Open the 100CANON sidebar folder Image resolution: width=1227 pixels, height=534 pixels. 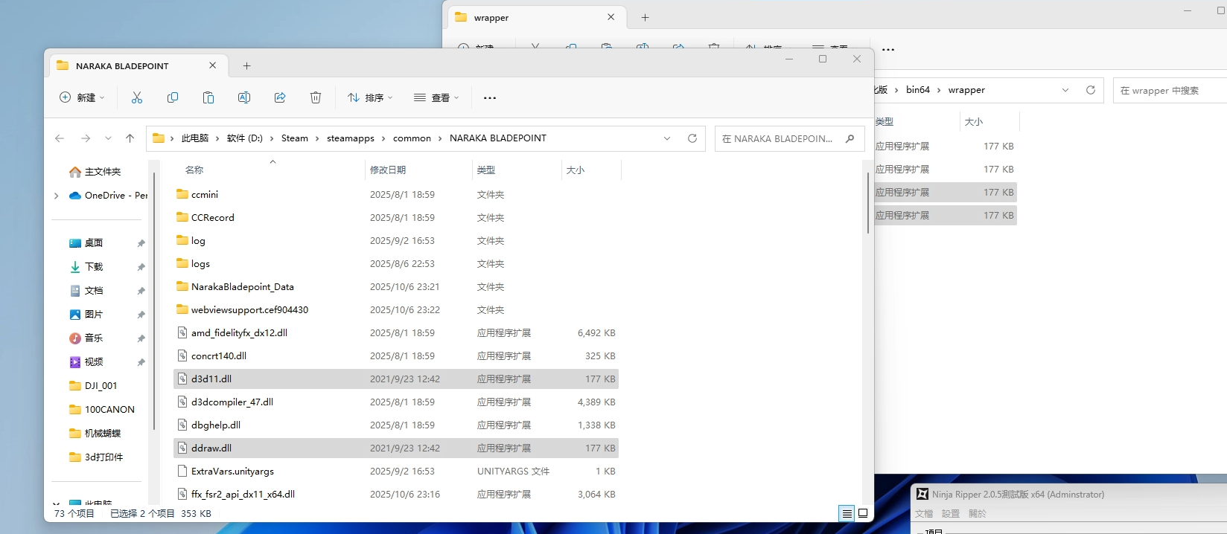coord(102,410)
